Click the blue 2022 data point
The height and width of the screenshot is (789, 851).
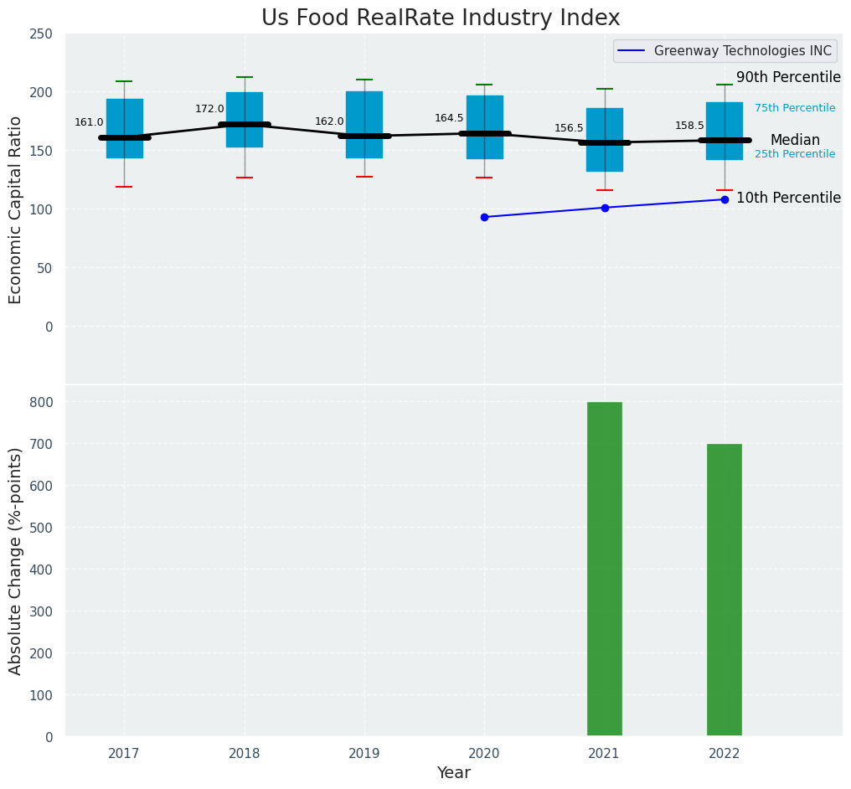(x=725, y=199)
